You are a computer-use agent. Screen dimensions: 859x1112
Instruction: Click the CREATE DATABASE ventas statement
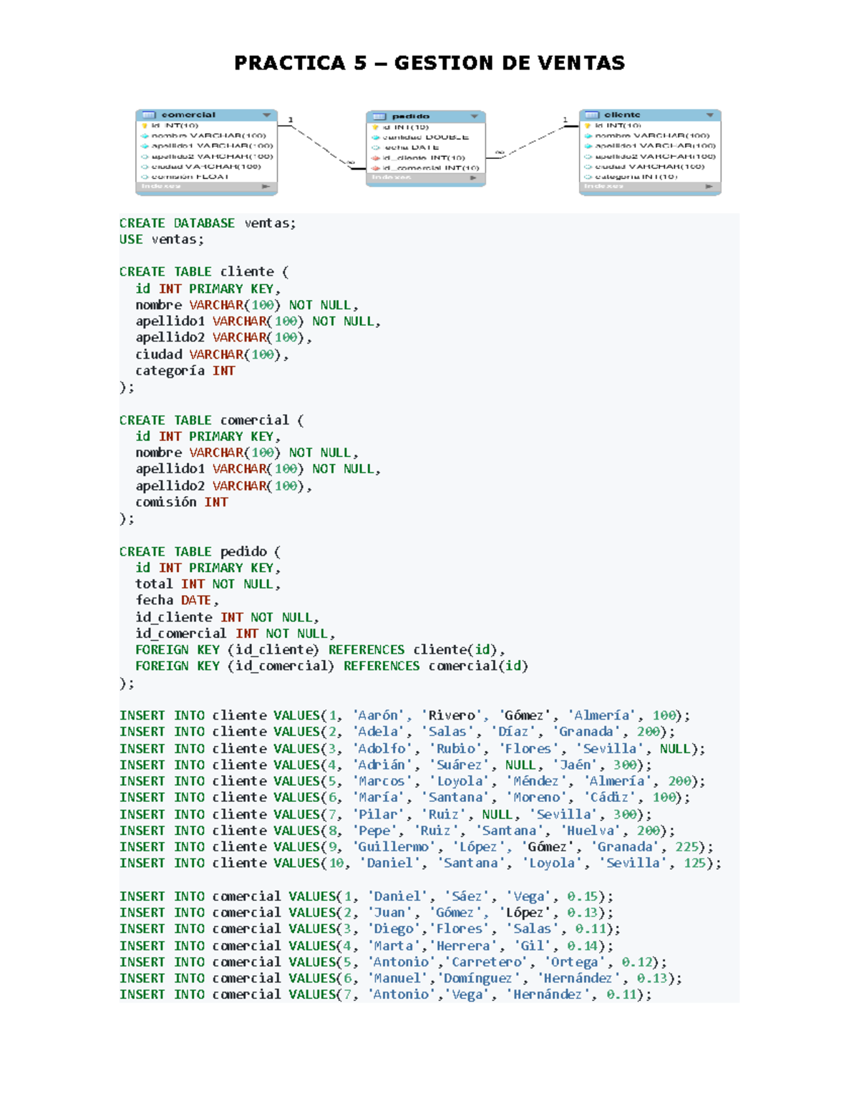208,223
